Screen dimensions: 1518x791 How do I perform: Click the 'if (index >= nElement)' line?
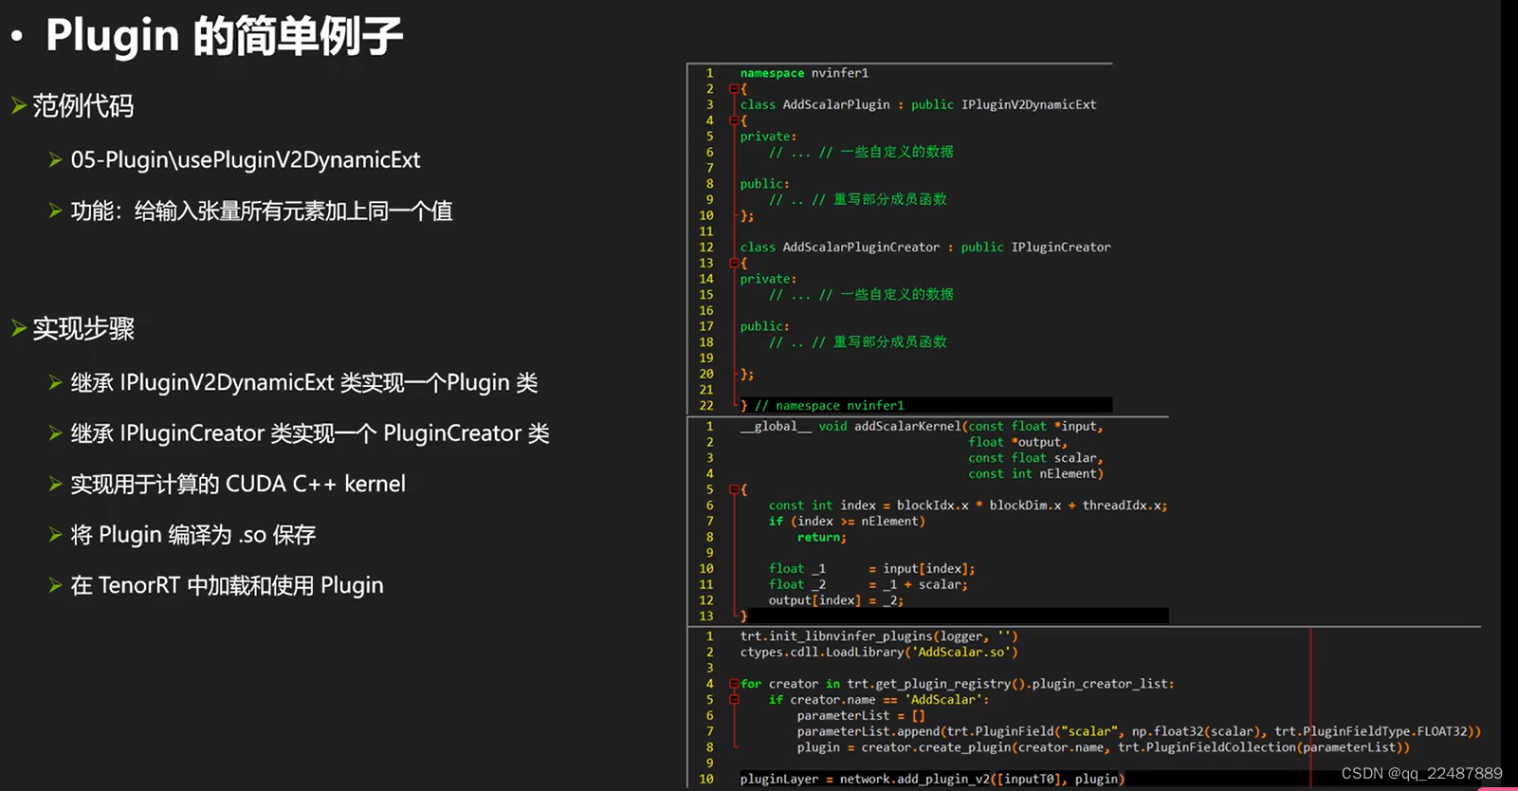coord(847,522)
